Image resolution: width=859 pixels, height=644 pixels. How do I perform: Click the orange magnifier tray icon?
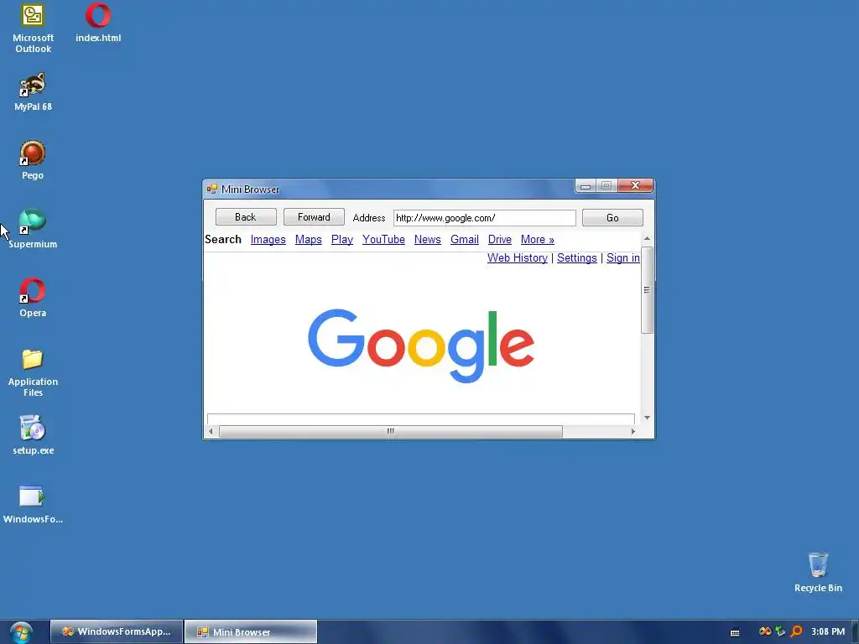tap(796, 631)
